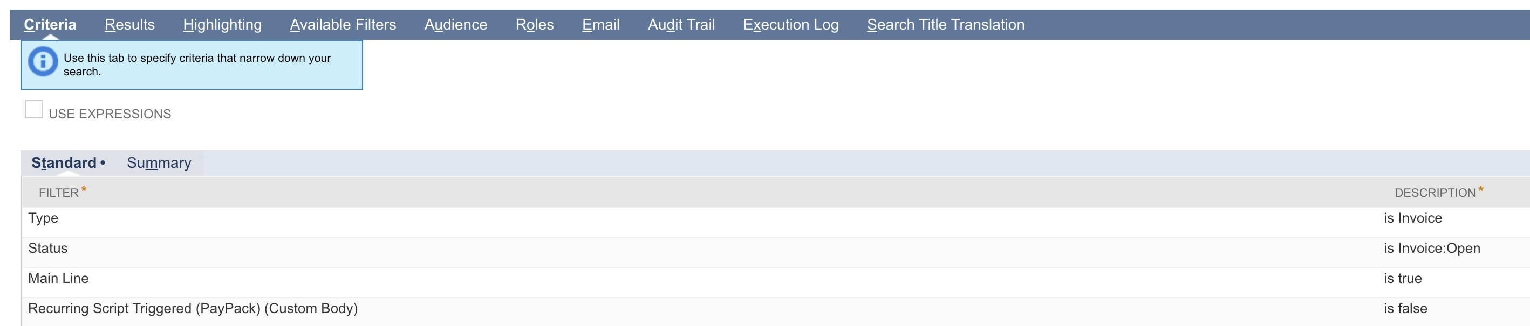Switch to the Email tab
This screenshot has width=1530, height=326.
[x=600, y=24]
